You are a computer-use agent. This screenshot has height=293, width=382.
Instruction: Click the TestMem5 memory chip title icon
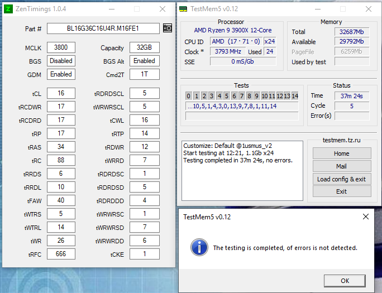tap(183, 9)
